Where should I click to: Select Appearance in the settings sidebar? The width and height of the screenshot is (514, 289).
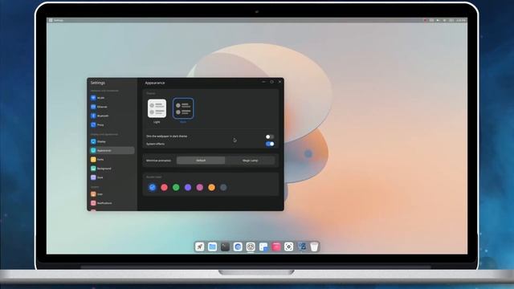(112, 150)
